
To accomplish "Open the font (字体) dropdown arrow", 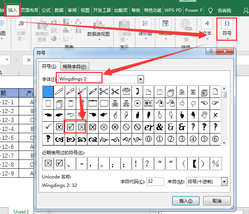I will (x=141, y=79).
